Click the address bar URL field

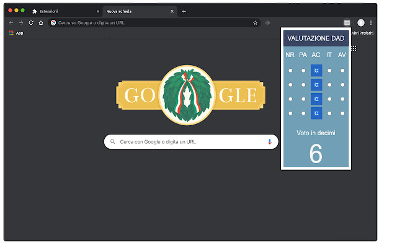(x=154, y=23)
